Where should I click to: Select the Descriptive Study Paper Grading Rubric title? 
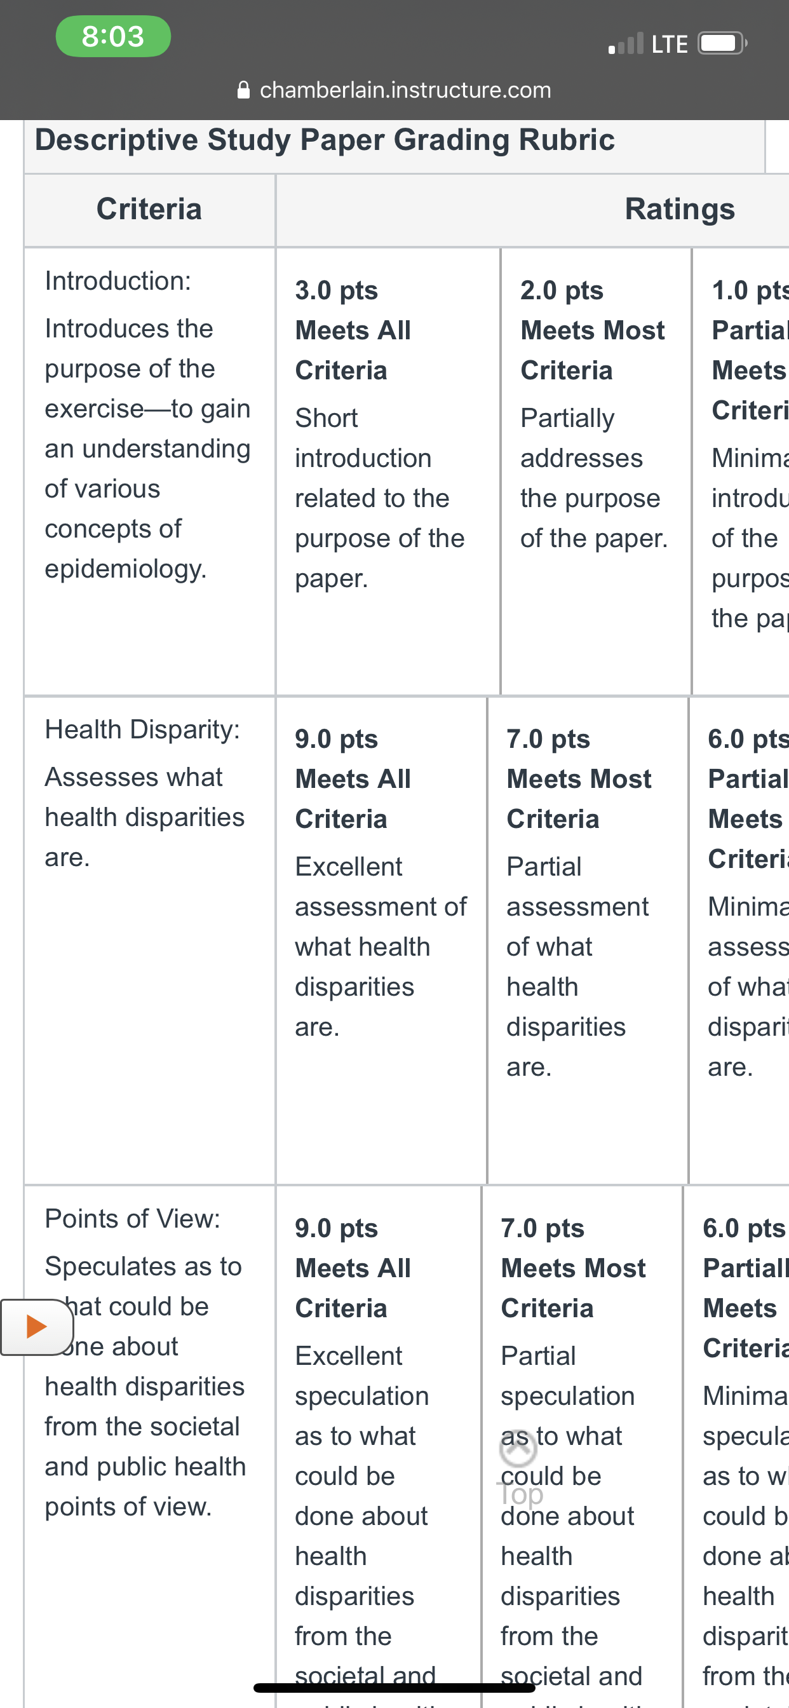[325, 140]
